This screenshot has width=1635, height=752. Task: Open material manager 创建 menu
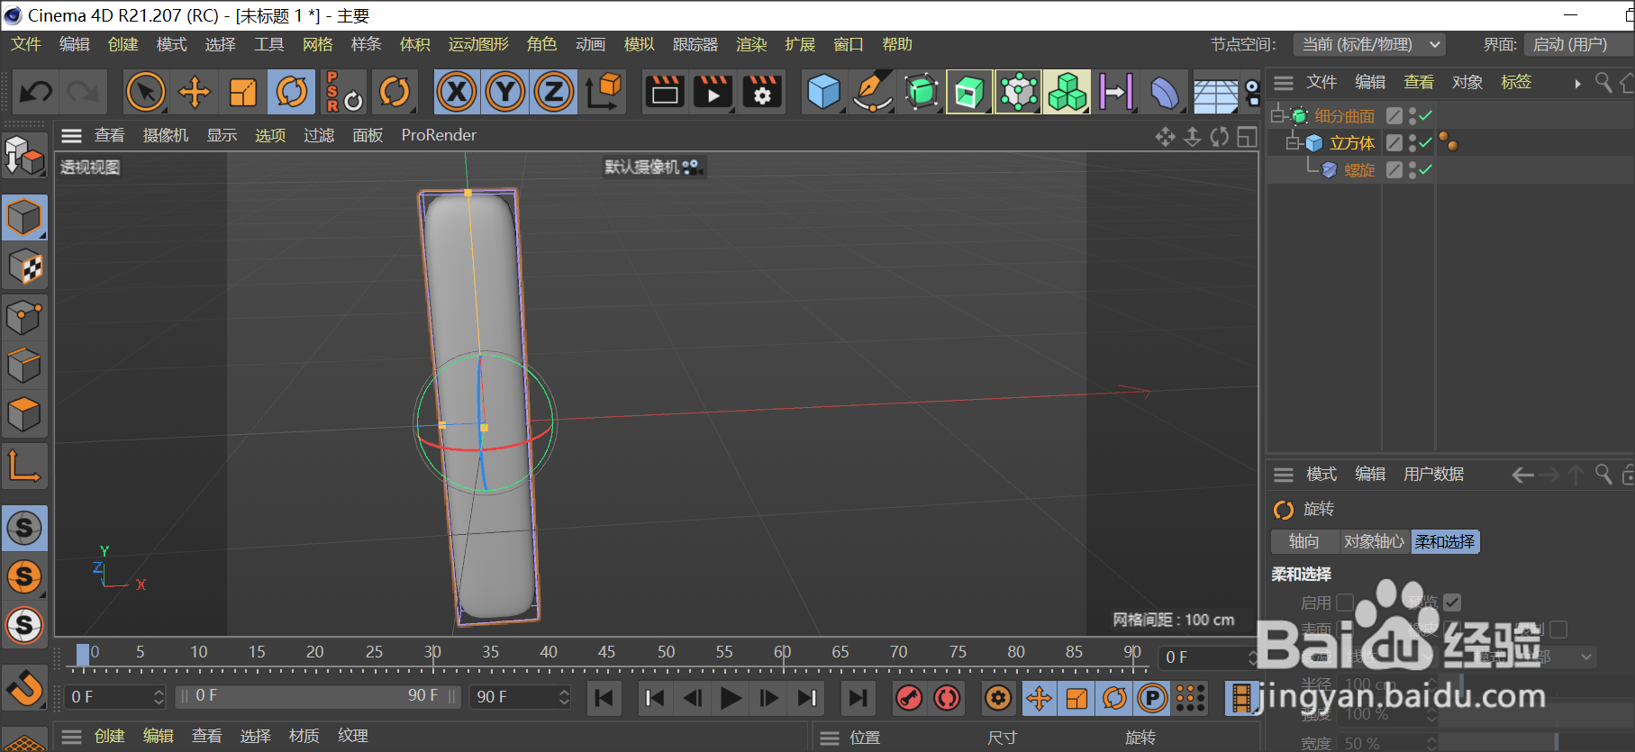tap(109, 736)
